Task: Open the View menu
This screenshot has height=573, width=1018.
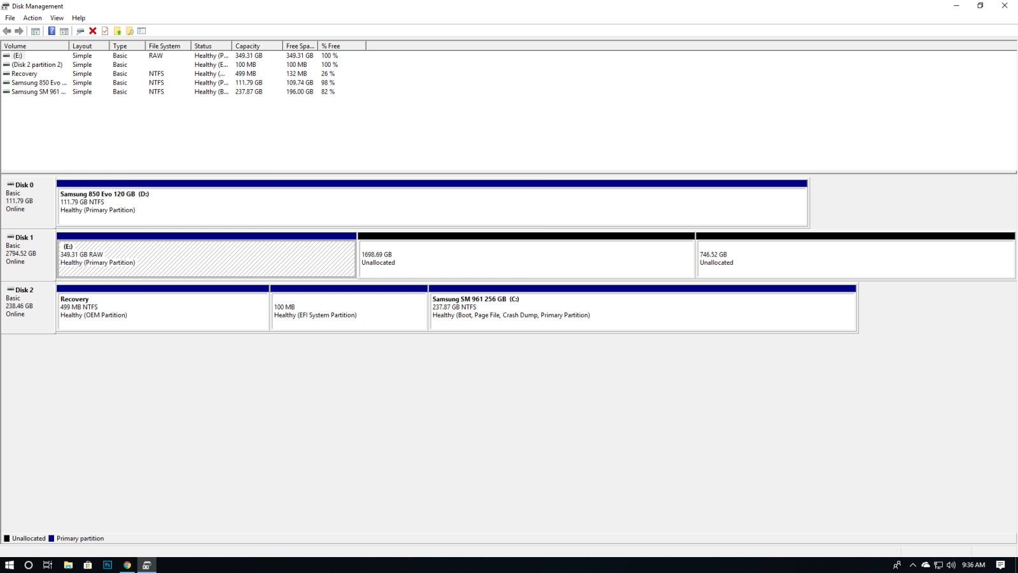Action: tap(57, 18)
